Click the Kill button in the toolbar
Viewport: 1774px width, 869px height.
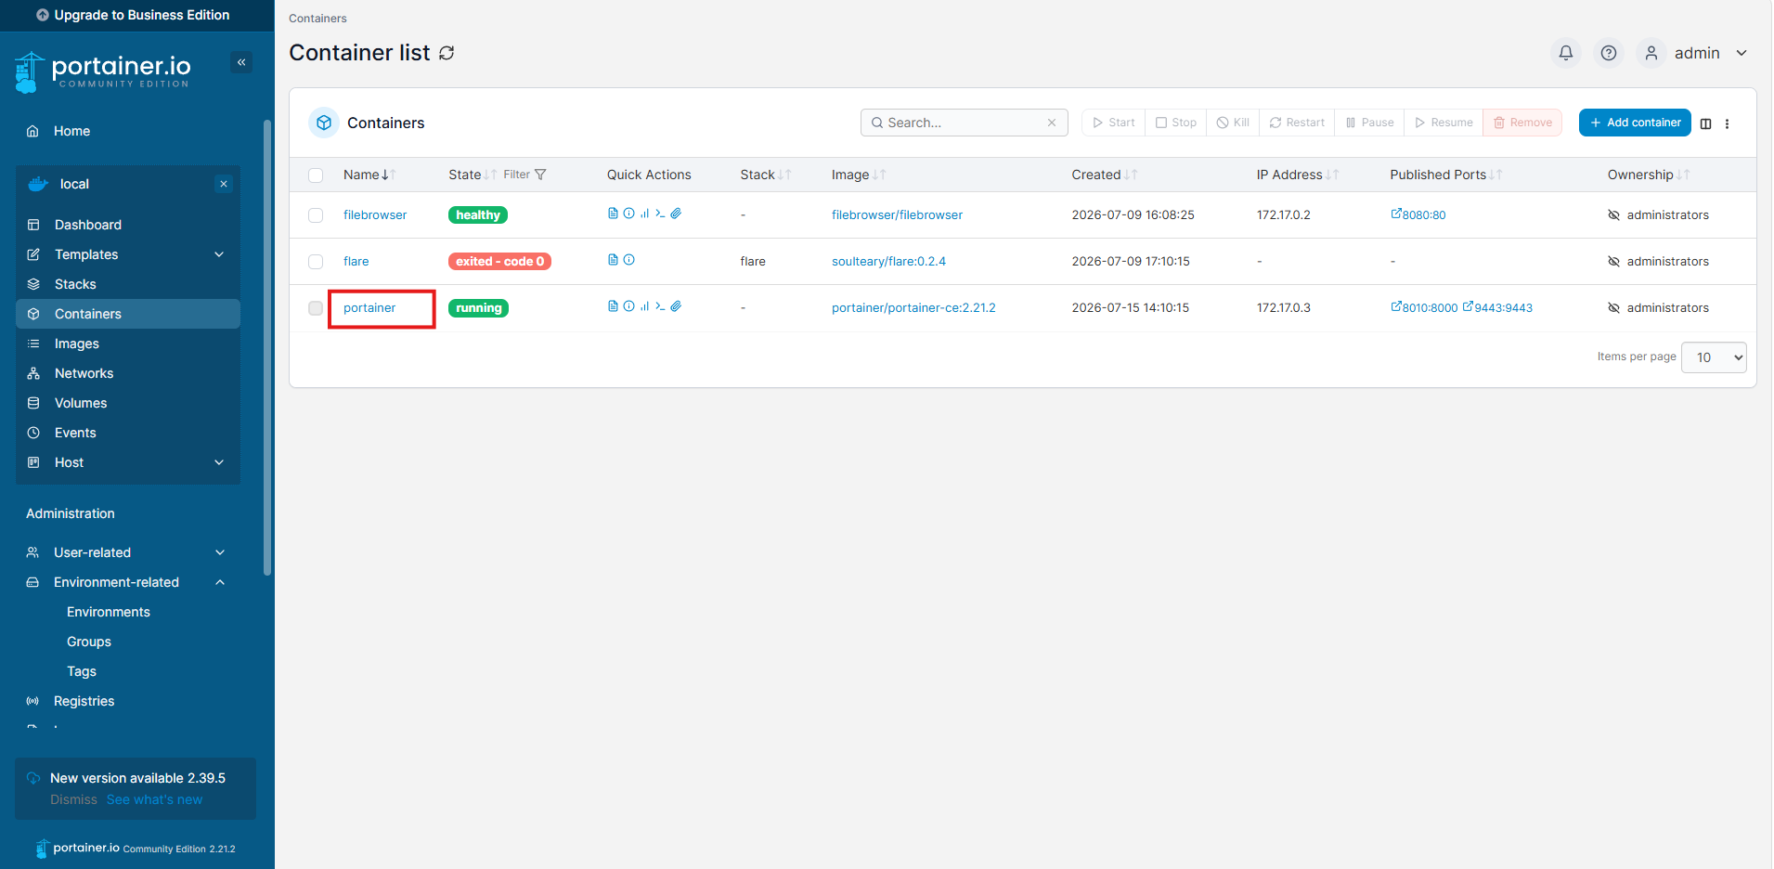[1233, 123]
